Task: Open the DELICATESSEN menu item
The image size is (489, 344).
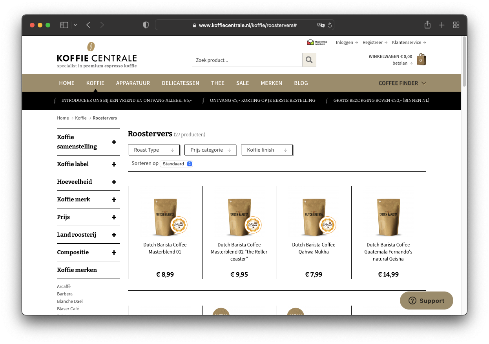Action: (181, 83)
